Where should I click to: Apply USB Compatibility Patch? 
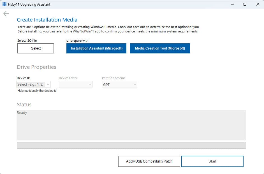(x=149, y=161)
